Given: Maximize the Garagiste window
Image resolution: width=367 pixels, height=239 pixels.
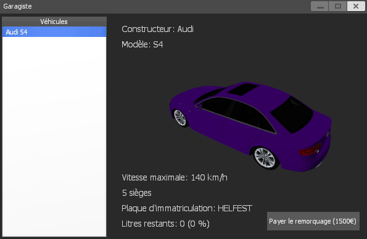Looking at the screenshot, I should (x=338, y=6).
